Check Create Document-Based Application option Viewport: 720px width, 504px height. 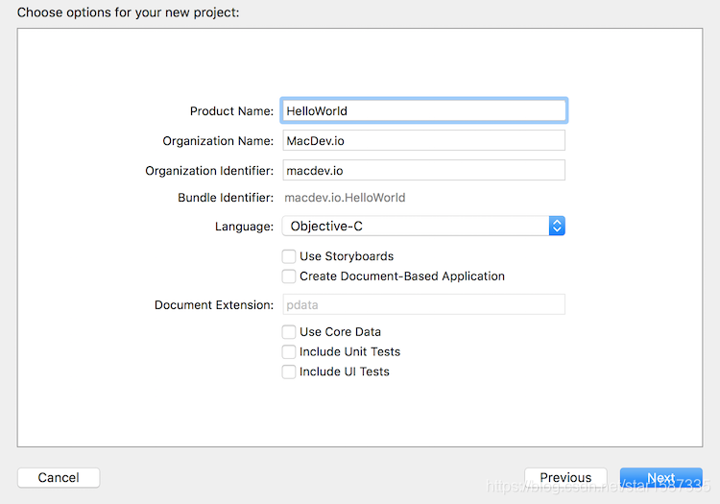point(288,276)
